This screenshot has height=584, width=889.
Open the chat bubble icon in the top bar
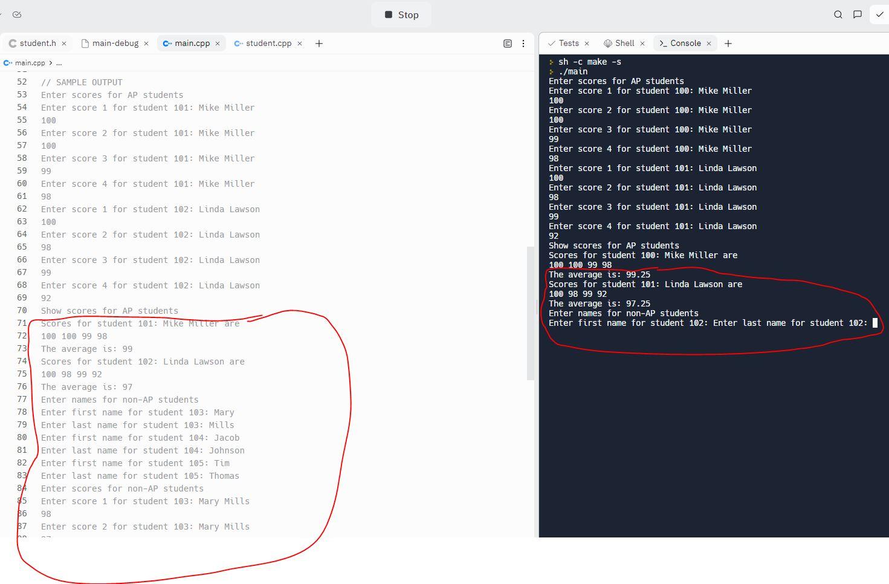tap(857, 14)
